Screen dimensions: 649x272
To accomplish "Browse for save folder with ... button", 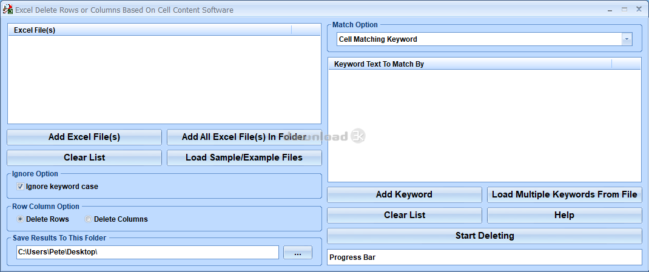I will [298, 252].
